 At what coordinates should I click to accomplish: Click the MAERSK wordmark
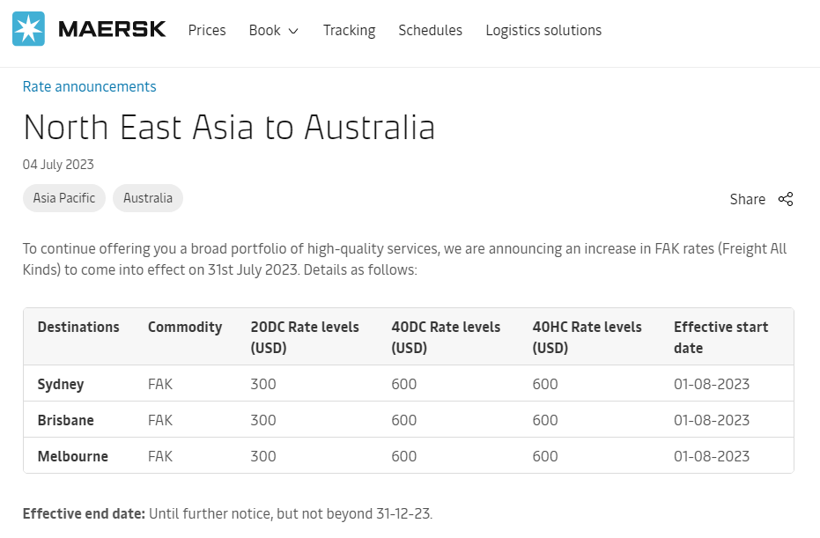tap(112, 29)
